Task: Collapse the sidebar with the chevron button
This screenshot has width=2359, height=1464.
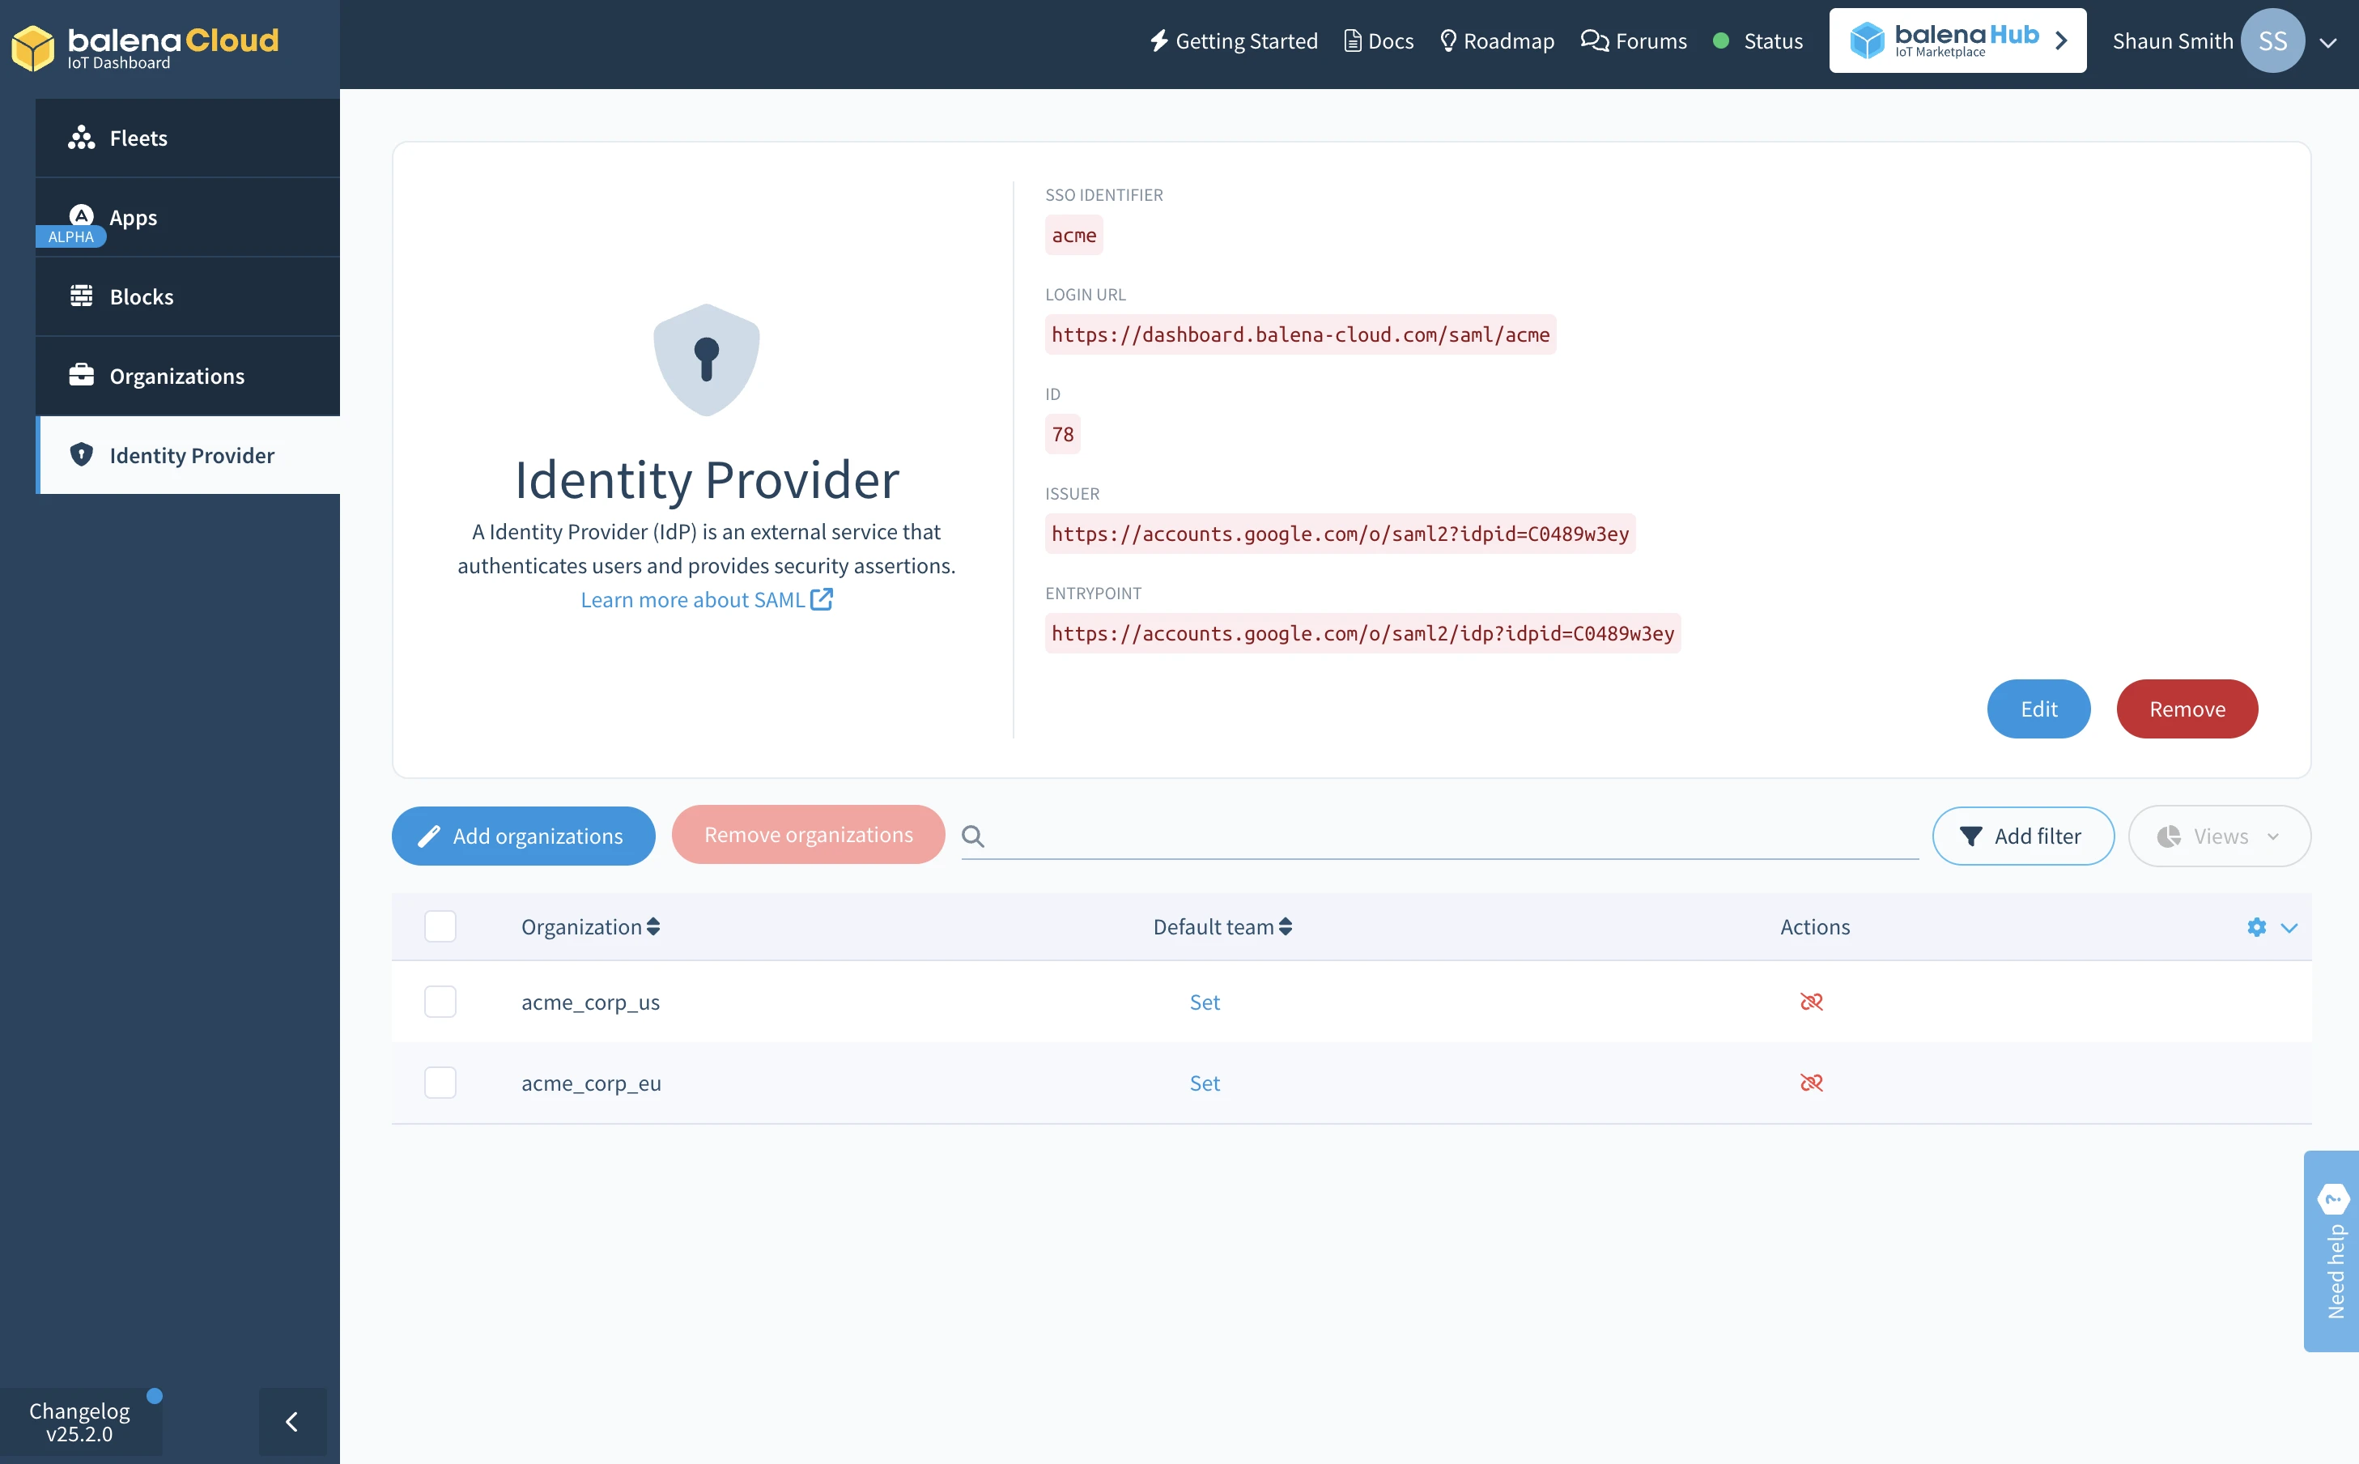Action: tap(292, 1421)
